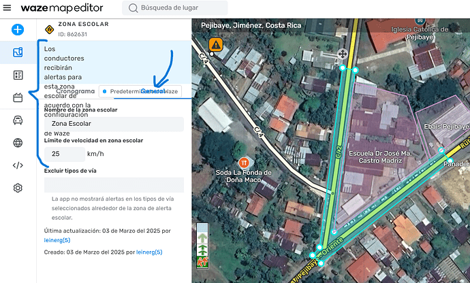Open leinerg(5) last-update profile link
470x283 pixels.
coord(57,240)
